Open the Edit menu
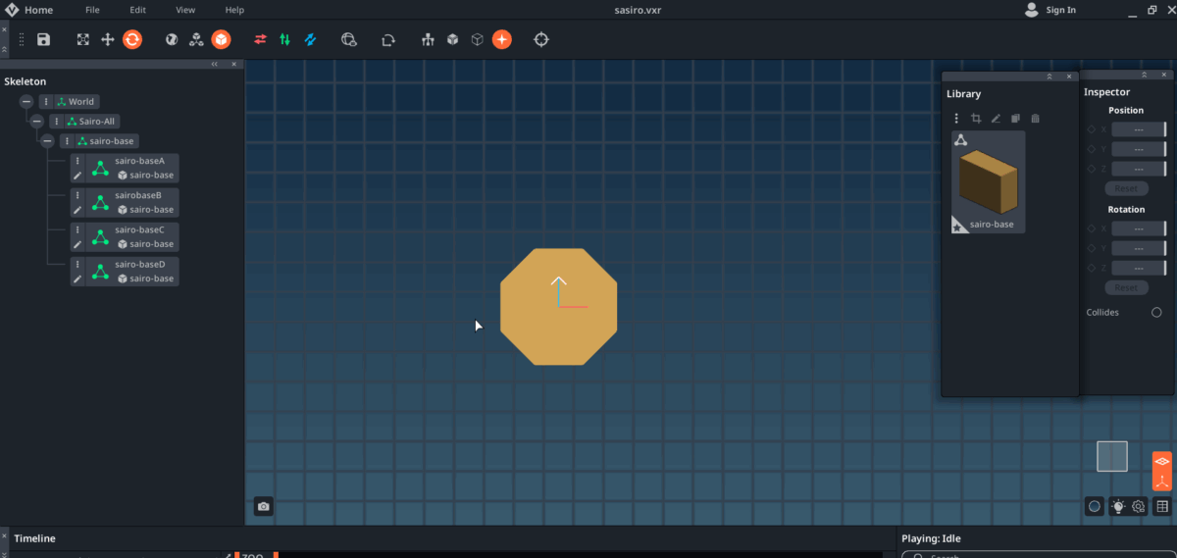 (x=137, y=10)
